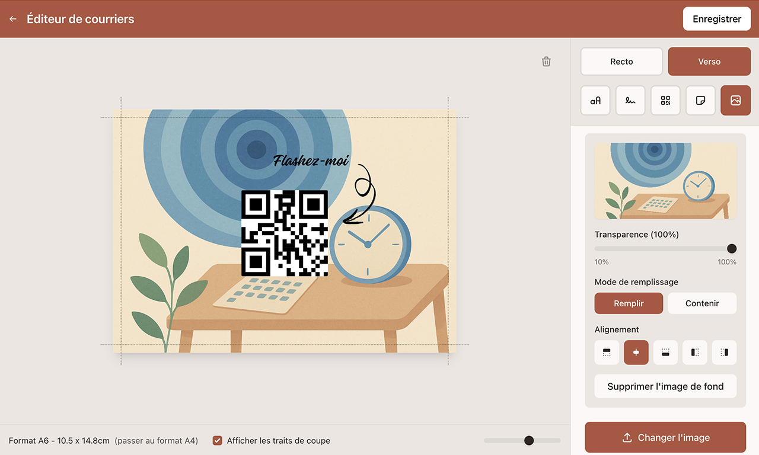The image size is (759, 455).
Task: Select the text tool (aA)
Action: [595, 101]
